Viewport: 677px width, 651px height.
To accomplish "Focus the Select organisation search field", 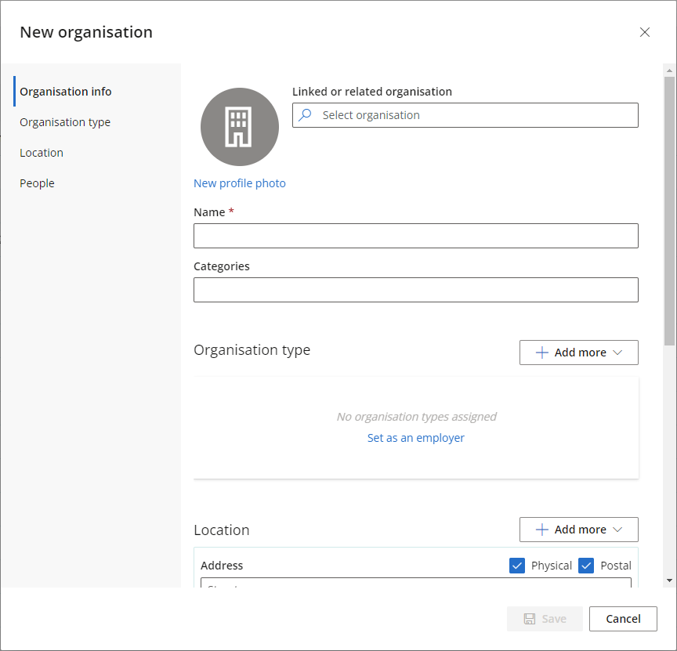I will click(465, 115).
